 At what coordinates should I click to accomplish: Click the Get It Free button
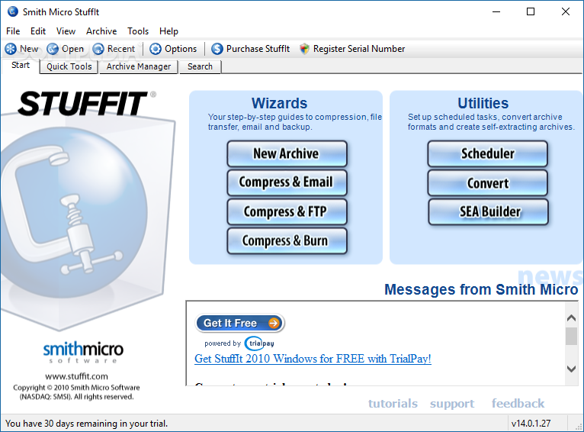[x=240, y=323]
